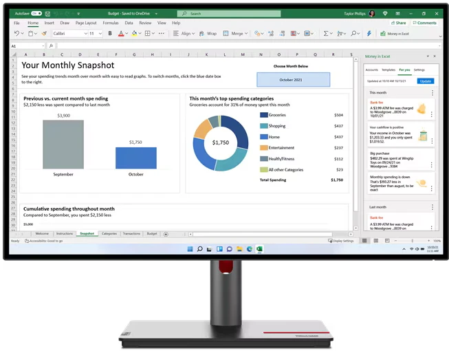Image resolution: width=449 pixels, height=351 pixels.
Task: Click the Format Painter brush icon
Action: point(43,33)
